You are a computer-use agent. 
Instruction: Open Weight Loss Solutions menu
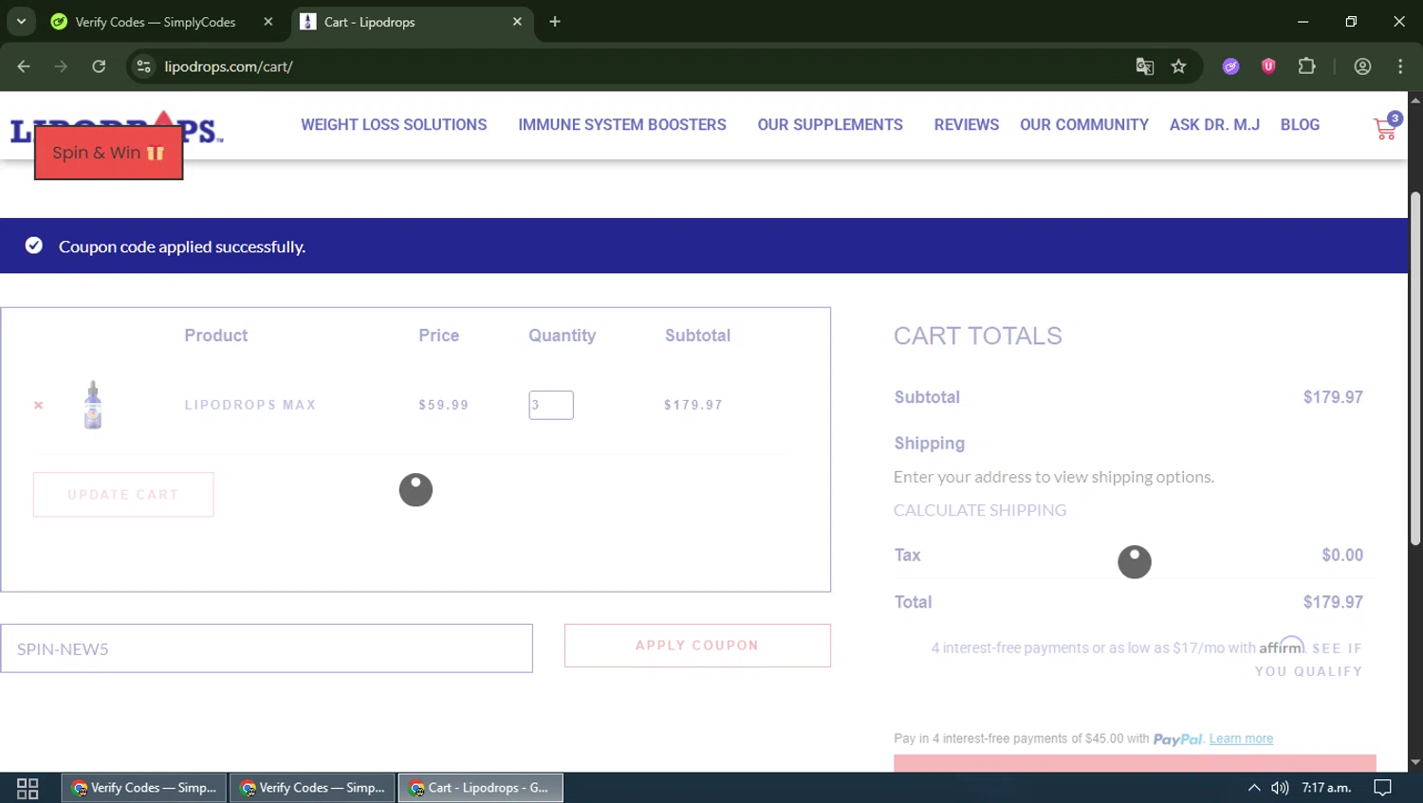click(394, 125)
